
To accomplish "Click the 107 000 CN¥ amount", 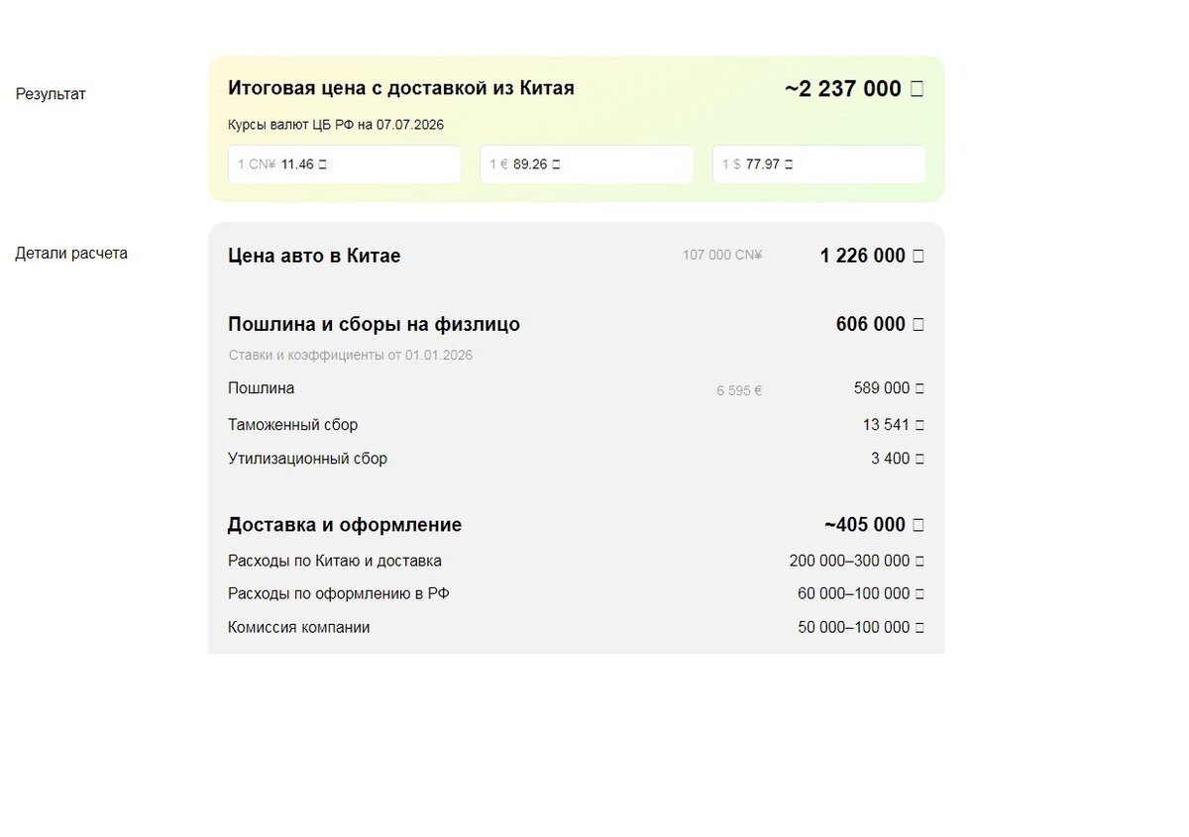I will (x=722, y=256).
